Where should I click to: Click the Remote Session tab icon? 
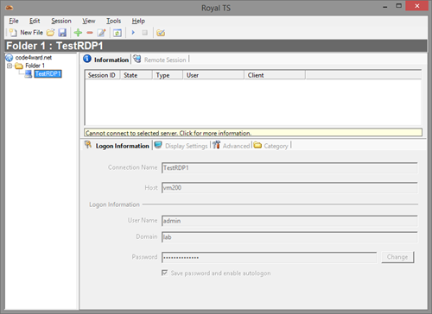click(x=137, y=59)
